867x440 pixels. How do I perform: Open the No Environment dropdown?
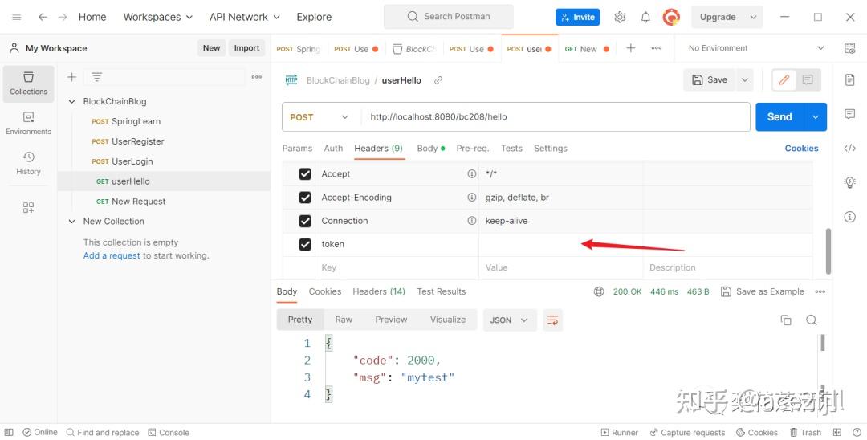tap(755, 48)
